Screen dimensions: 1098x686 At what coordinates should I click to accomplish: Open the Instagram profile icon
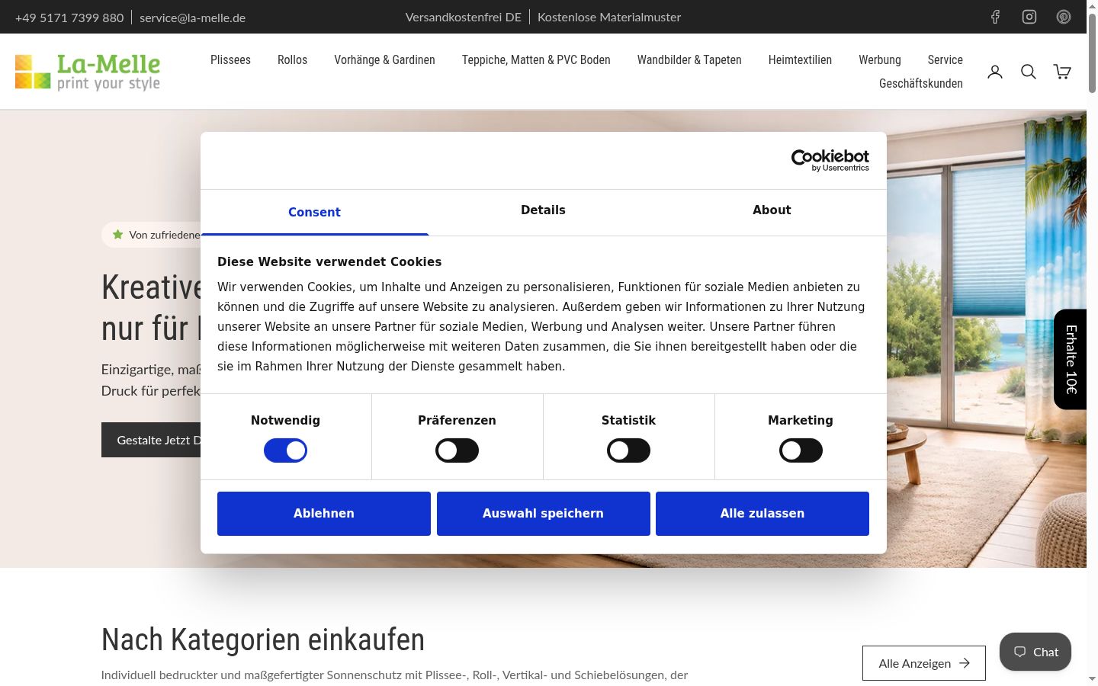(x=1029, y=17)
